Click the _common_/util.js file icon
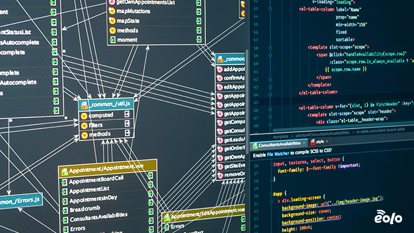 84,105
